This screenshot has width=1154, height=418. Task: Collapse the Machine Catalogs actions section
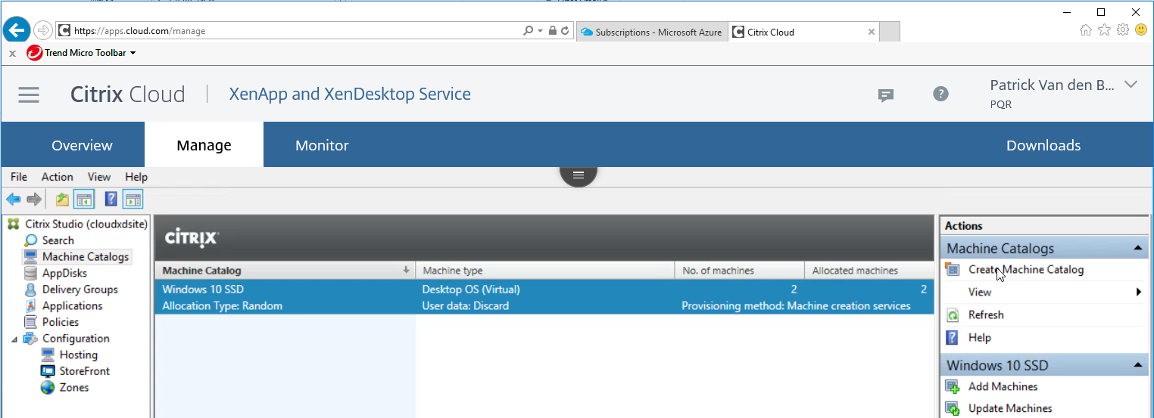[x=1137, y=248]
